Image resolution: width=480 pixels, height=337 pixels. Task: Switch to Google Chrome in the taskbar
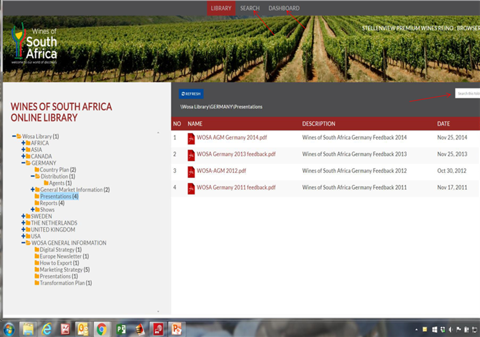pyautogui.click(x=101, y=329)
